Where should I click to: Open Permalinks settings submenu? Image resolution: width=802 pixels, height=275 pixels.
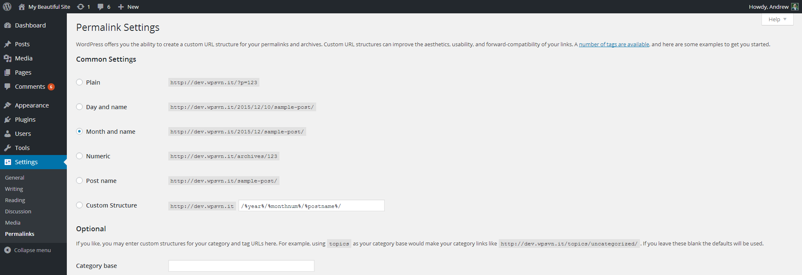20,234
